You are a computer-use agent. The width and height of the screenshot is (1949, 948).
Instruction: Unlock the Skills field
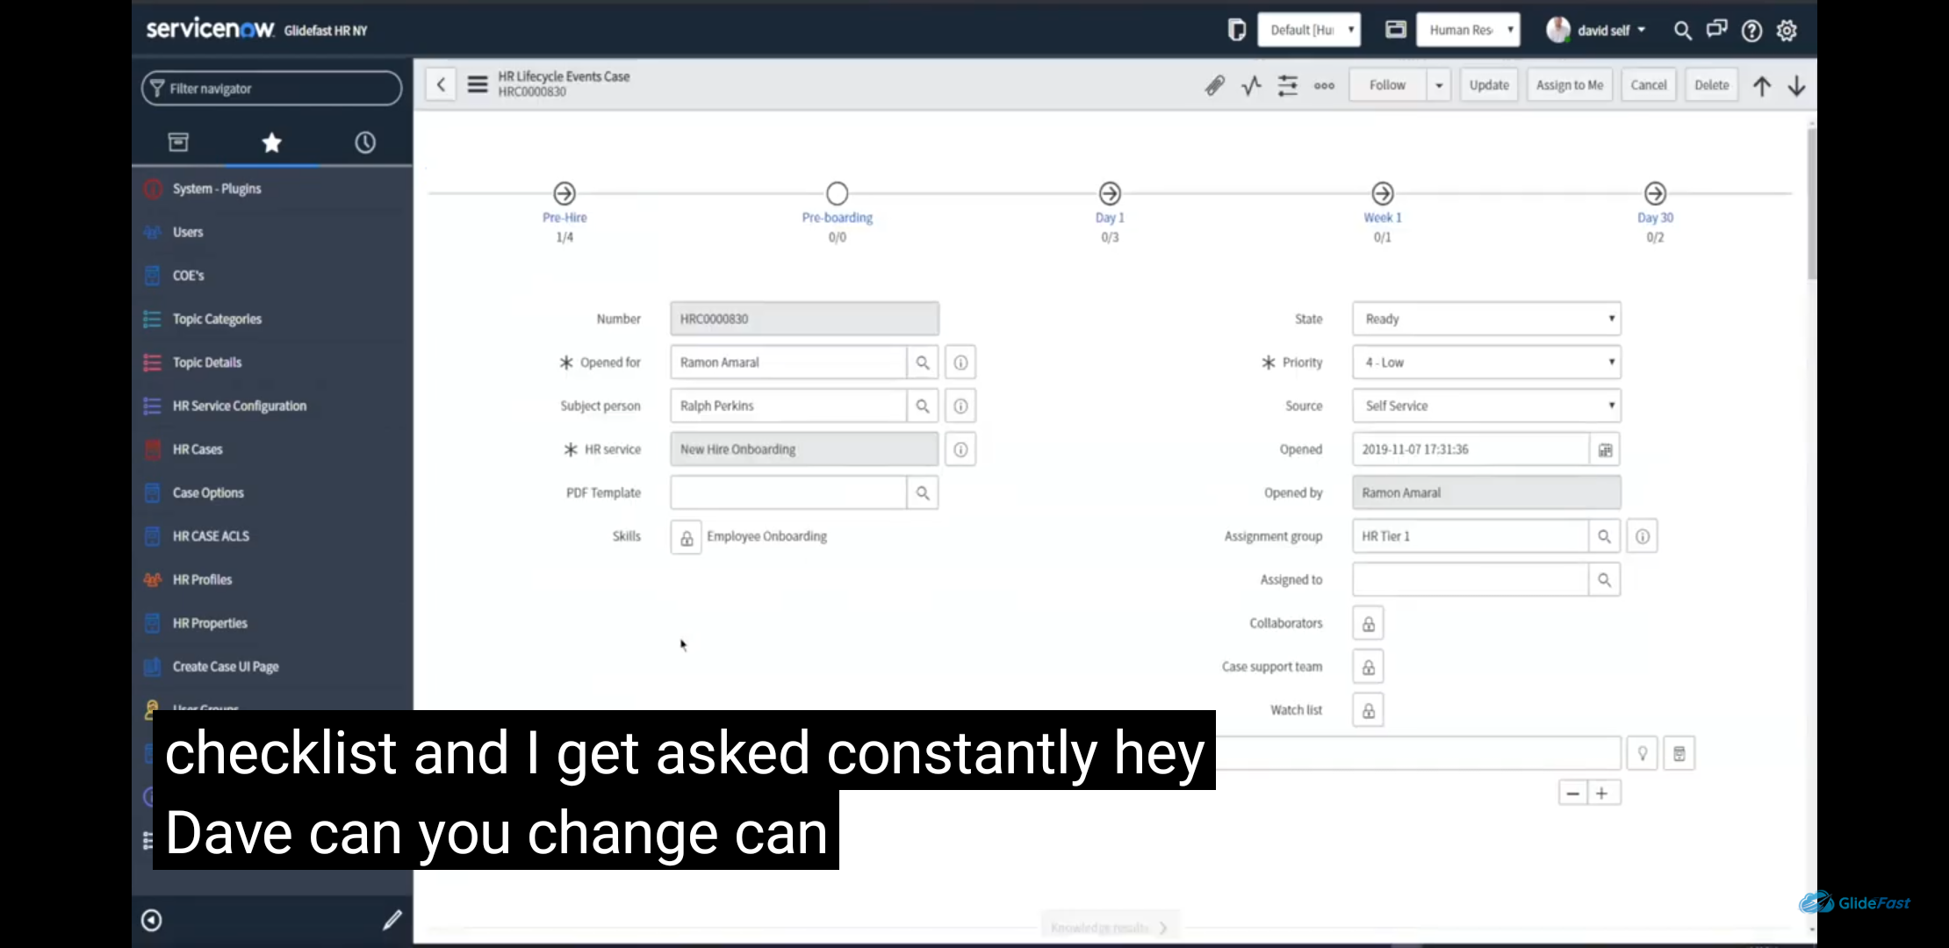click(686, 537)
